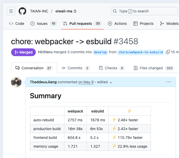Copy the head branch name with copy icon

point(168,52)
